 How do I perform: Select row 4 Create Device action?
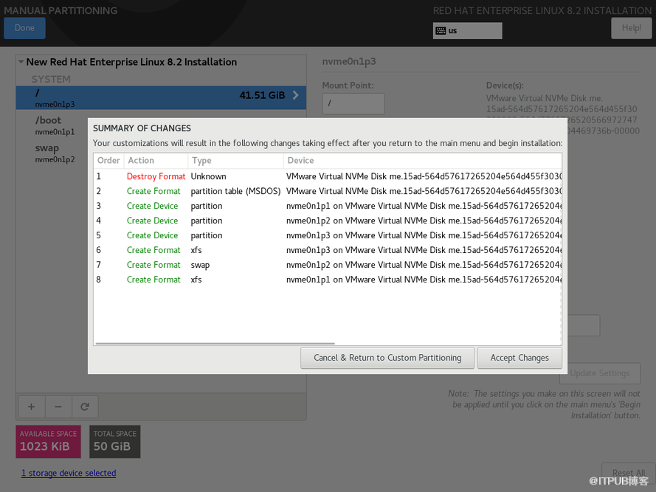[152, 221]
